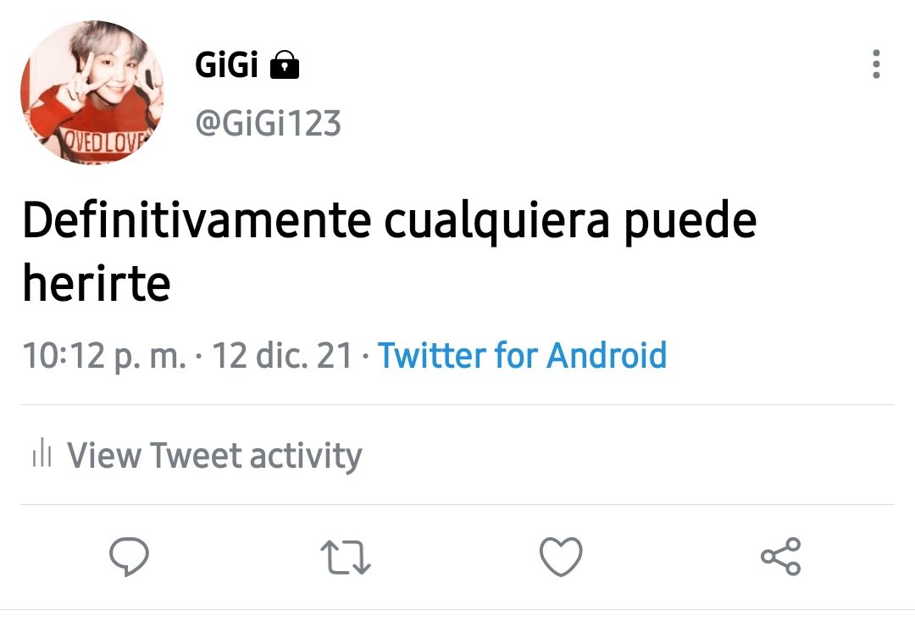Image resolution: width=915 pixels, height=622 pixels.
Task: Open the three-dot overflow menu
Action: click(876, 64)
